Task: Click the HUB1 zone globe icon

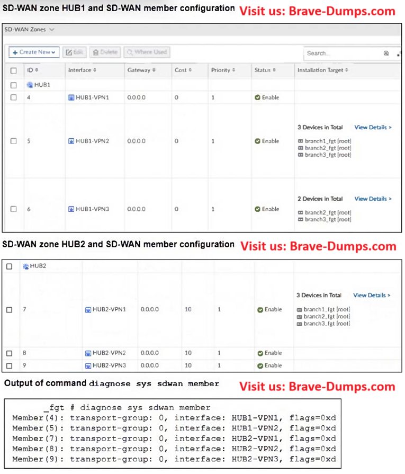Action: (30, 85)
